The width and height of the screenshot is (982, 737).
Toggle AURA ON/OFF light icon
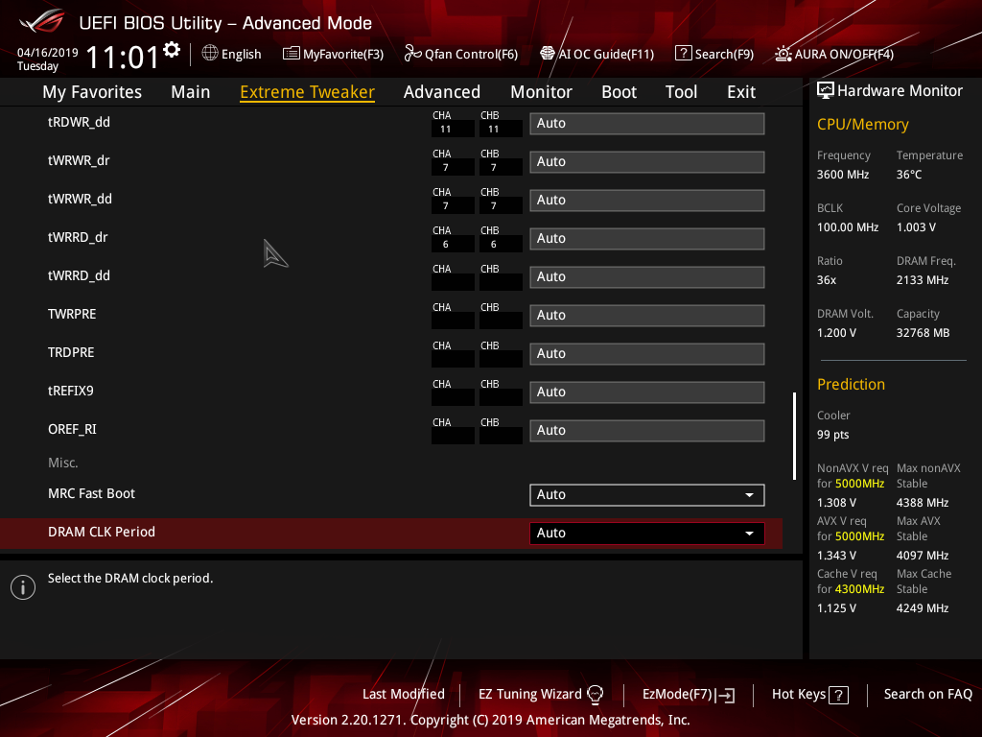click(783, 54)
